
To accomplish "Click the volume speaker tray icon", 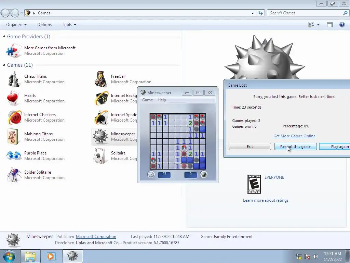I will click(315, 256).
